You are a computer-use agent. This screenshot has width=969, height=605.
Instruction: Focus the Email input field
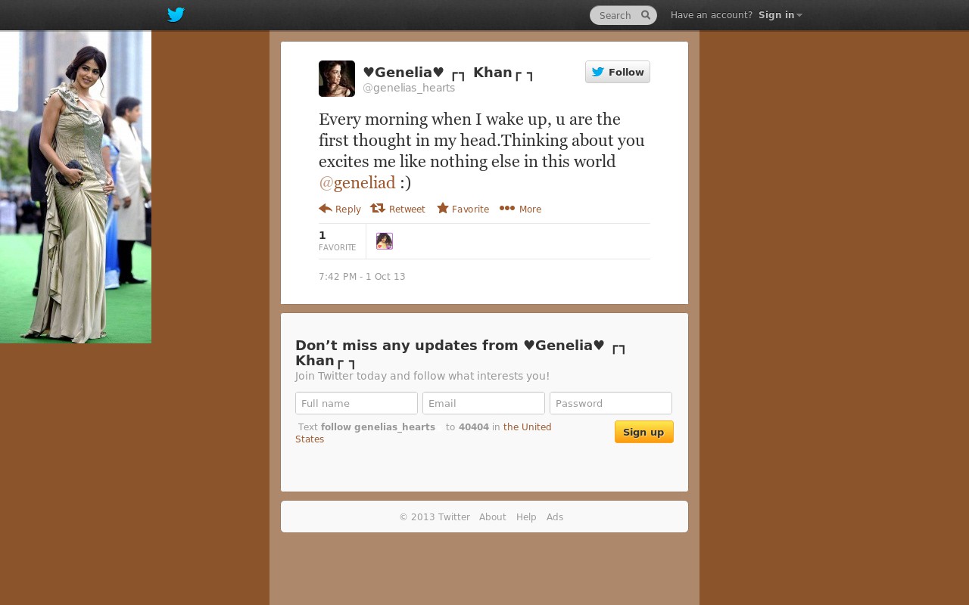(484, 403)
